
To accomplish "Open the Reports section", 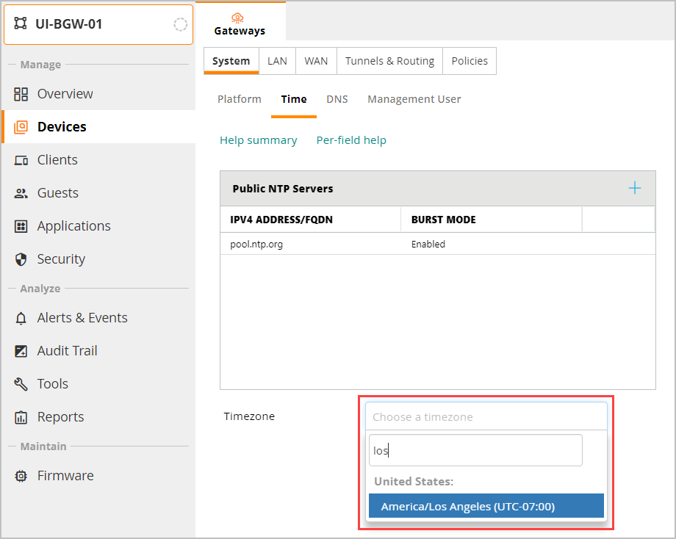I will tap(60, 417).
